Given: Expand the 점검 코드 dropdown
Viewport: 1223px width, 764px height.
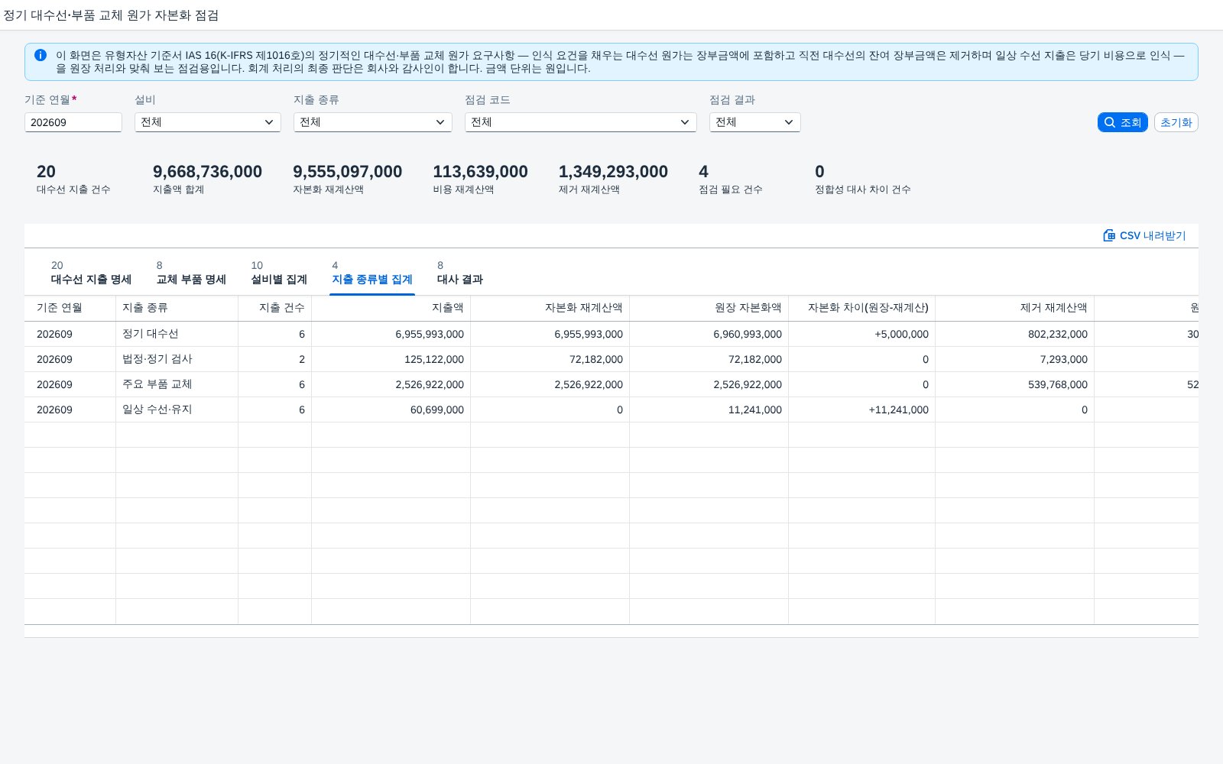Looking at the screenshot, I should [x=581, y=122].
